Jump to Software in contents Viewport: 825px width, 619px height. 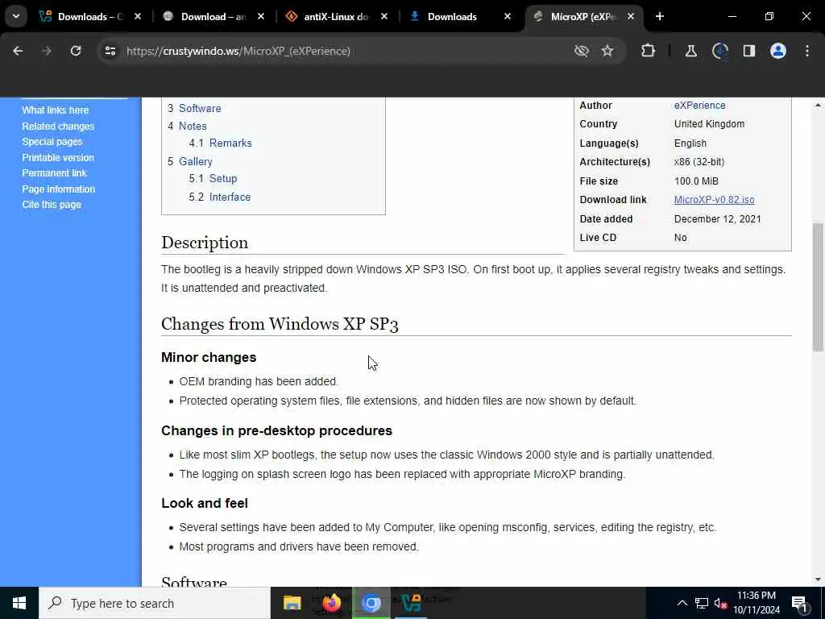[200, 109]
